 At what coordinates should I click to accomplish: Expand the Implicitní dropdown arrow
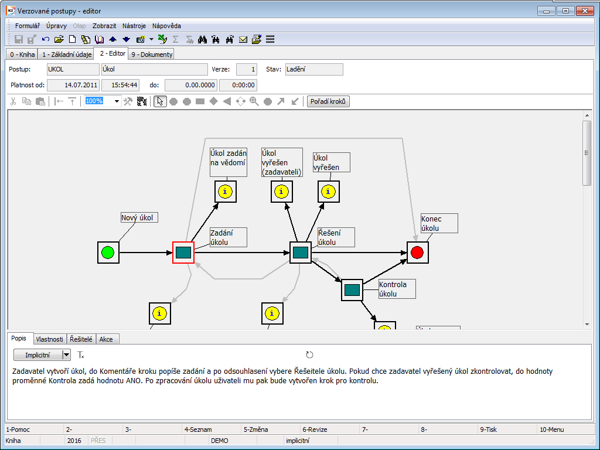point(66,355)
